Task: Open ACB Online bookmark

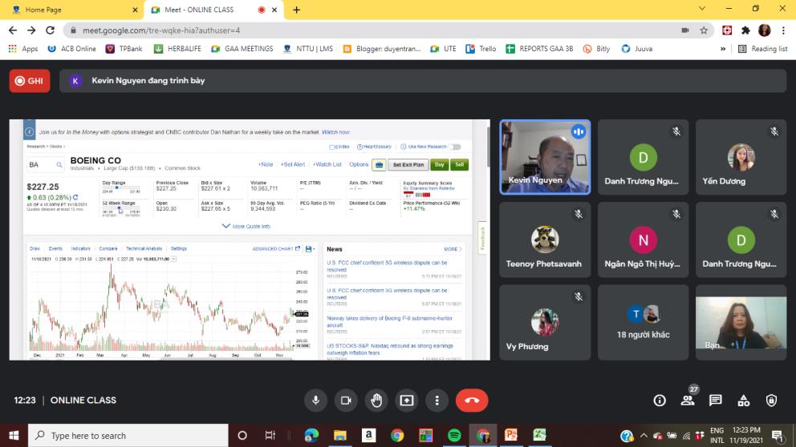Action: click(x=71, y=49)
